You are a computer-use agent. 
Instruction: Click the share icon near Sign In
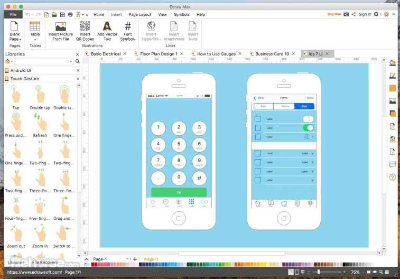point(354,14)
